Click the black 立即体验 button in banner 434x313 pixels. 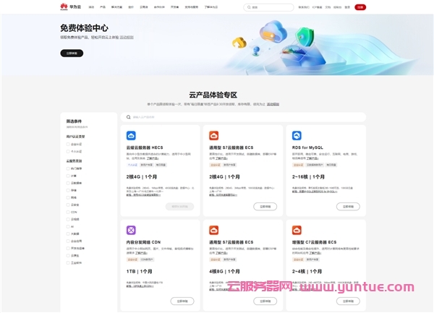tap(72, 53)
